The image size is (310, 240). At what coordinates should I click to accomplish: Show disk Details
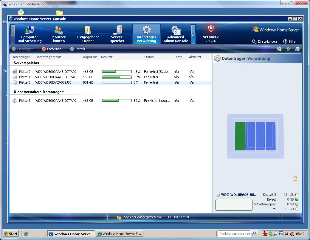click(78, 49)
